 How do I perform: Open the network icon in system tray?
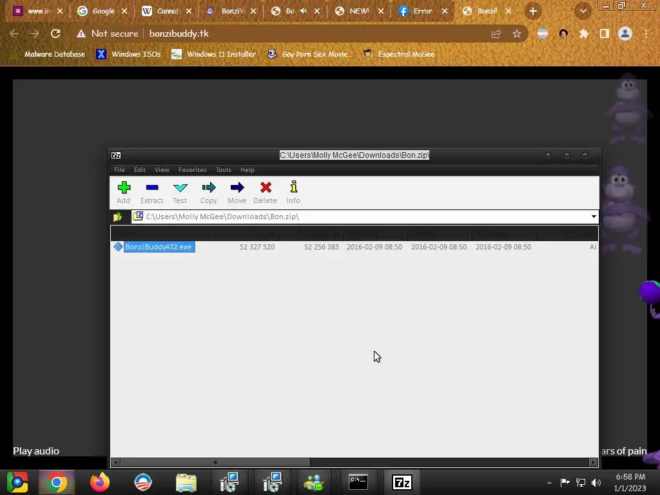click(x=581, y=483)
